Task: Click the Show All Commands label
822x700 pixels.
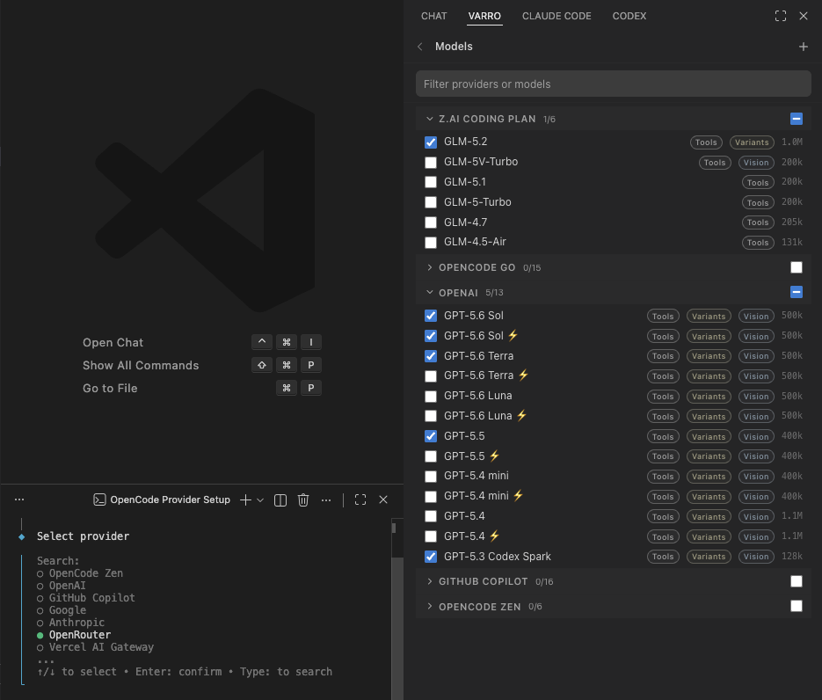Action: tap(141, 366)
